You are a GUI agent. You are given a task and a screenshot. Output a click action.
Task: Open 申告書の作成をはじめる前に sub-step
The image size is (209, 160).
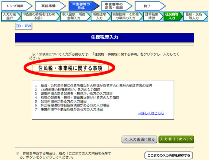(x=40, y=16)
